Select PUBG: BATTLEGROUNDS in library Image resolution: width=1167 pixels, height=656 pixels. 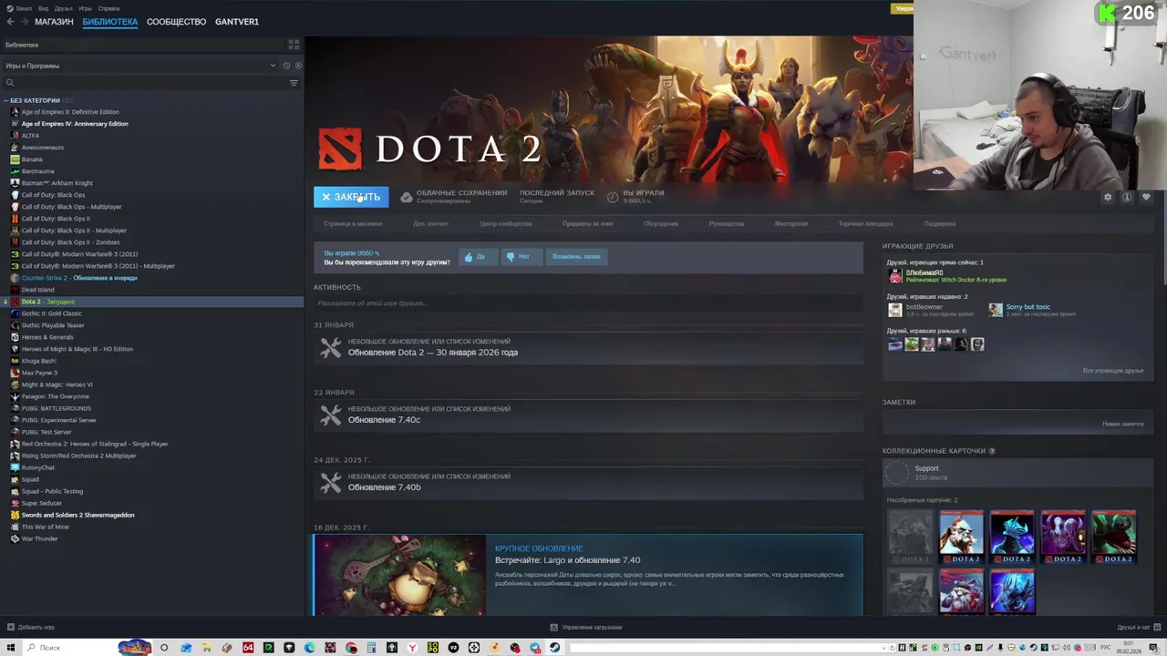point(56,408)
